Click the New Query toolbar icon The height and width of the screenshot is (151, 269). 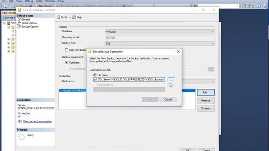(x=36, y=6)
